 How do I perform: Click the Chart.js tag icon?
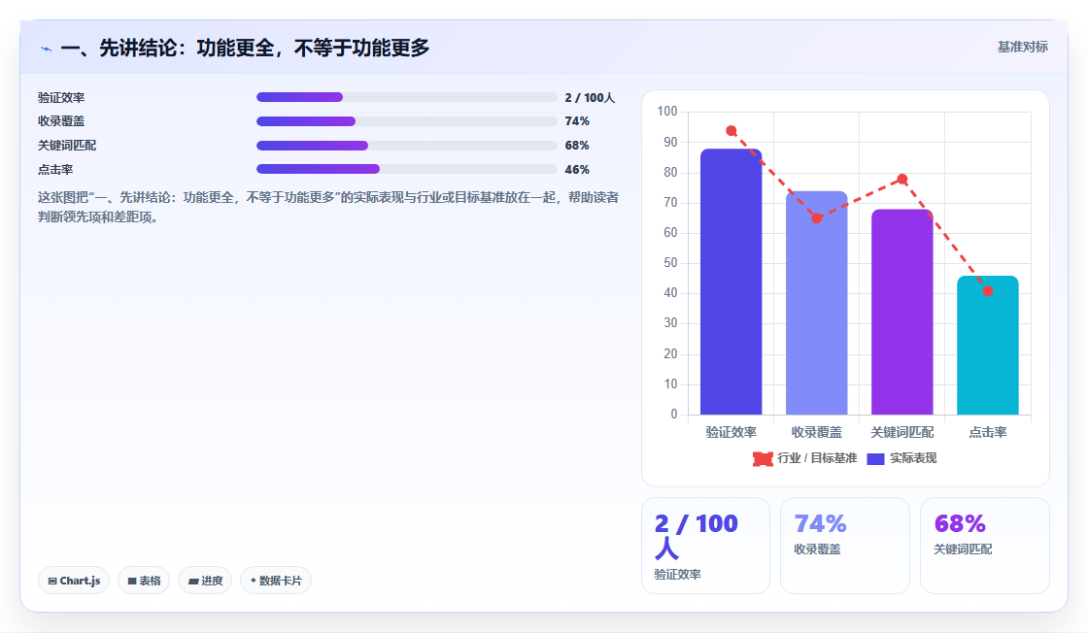pyautogui.click(x=52, y=581)
